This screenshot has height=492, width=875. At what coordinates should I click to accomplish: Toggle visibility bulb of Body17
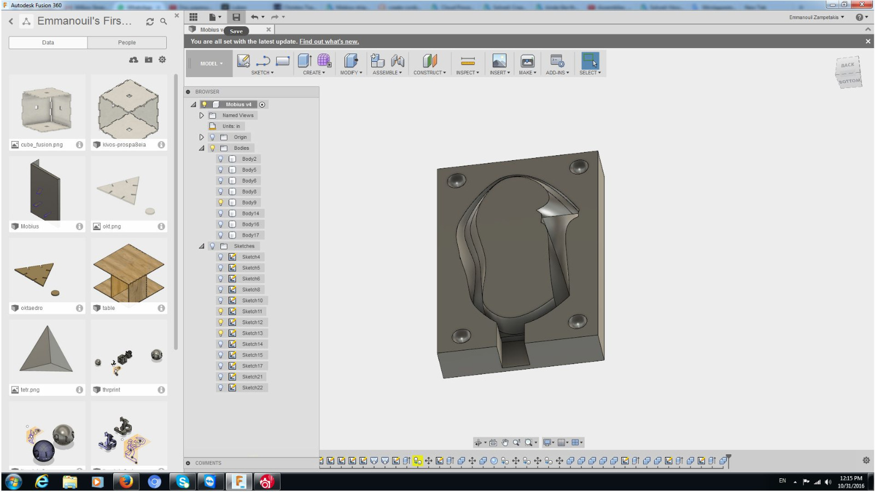[x=221, y=236]
